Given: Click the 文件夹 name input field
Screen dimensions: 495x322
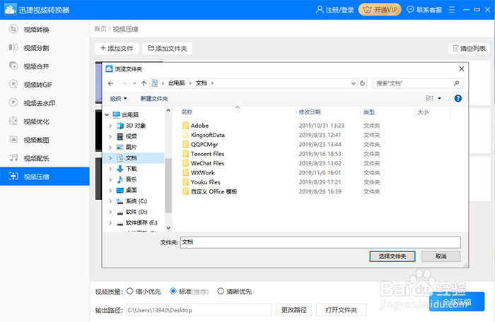Looking at the screenshot, I should tap(320, 242).
